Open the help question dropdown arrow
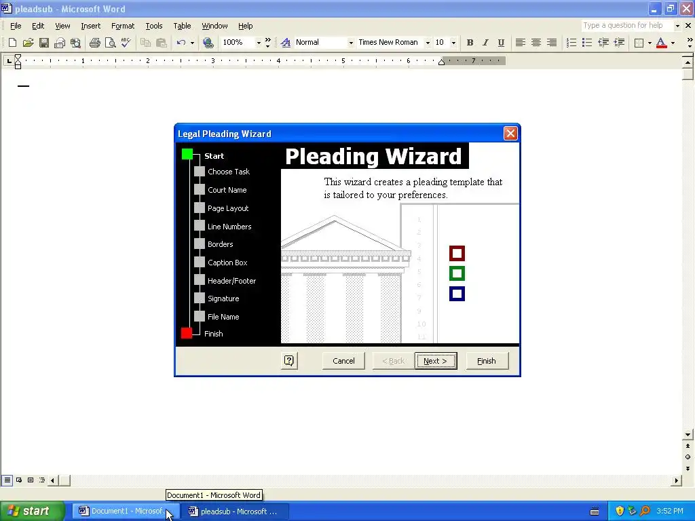Viewport: 695px width, 521px height. pos(677,26)
